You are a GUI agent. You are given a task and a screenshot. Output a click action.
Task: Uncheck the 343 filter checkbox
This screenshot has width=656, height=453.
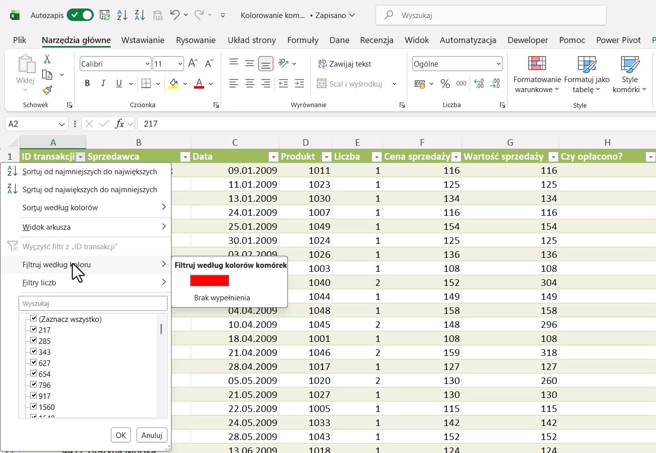tap(34, 351)
